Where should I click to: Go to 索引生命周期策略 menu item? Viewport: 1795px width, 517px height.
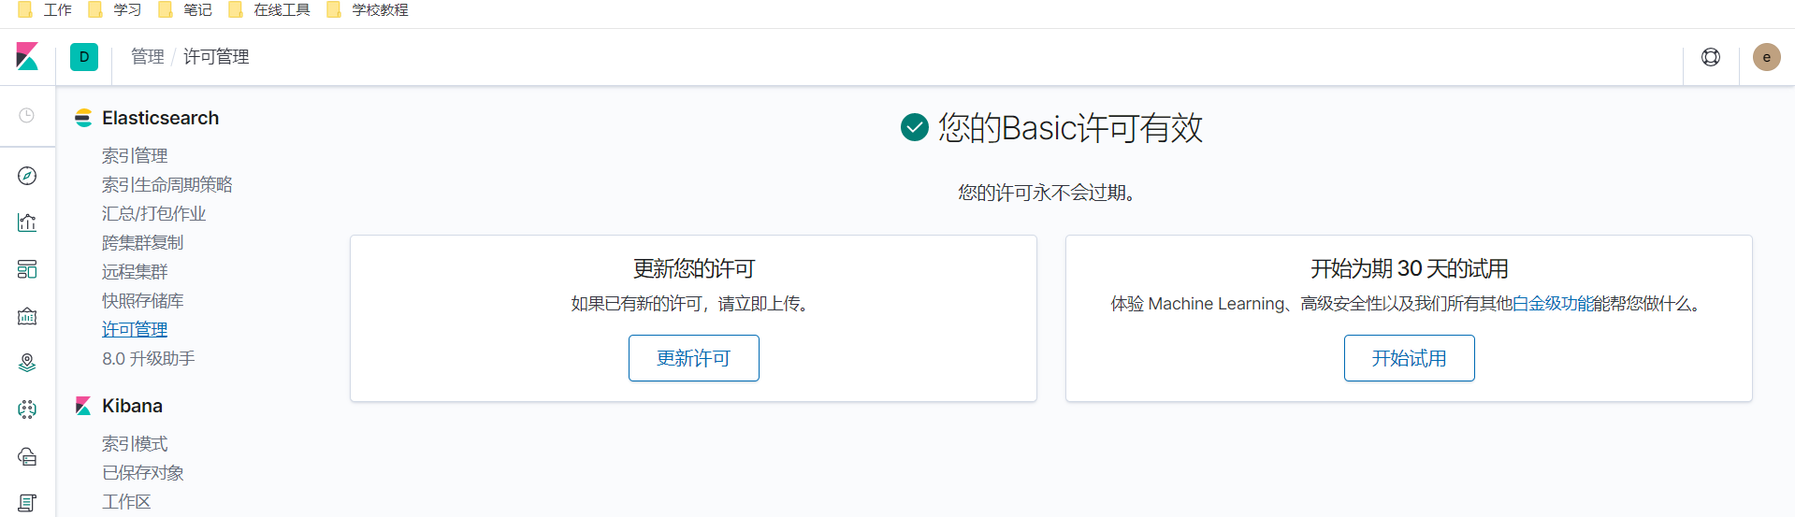pos(167,184)
